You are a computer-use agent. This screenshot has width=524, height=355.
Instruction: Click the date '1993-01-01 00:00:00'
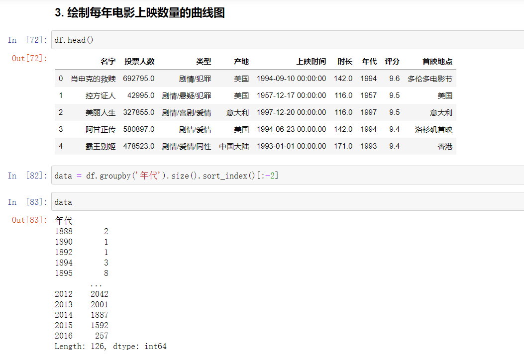[x=292, y=146]
